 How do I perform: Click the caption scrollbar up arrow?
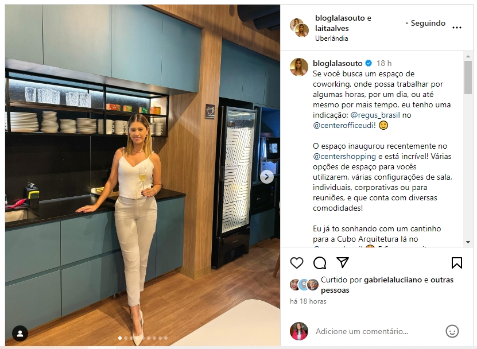(468, 56)
